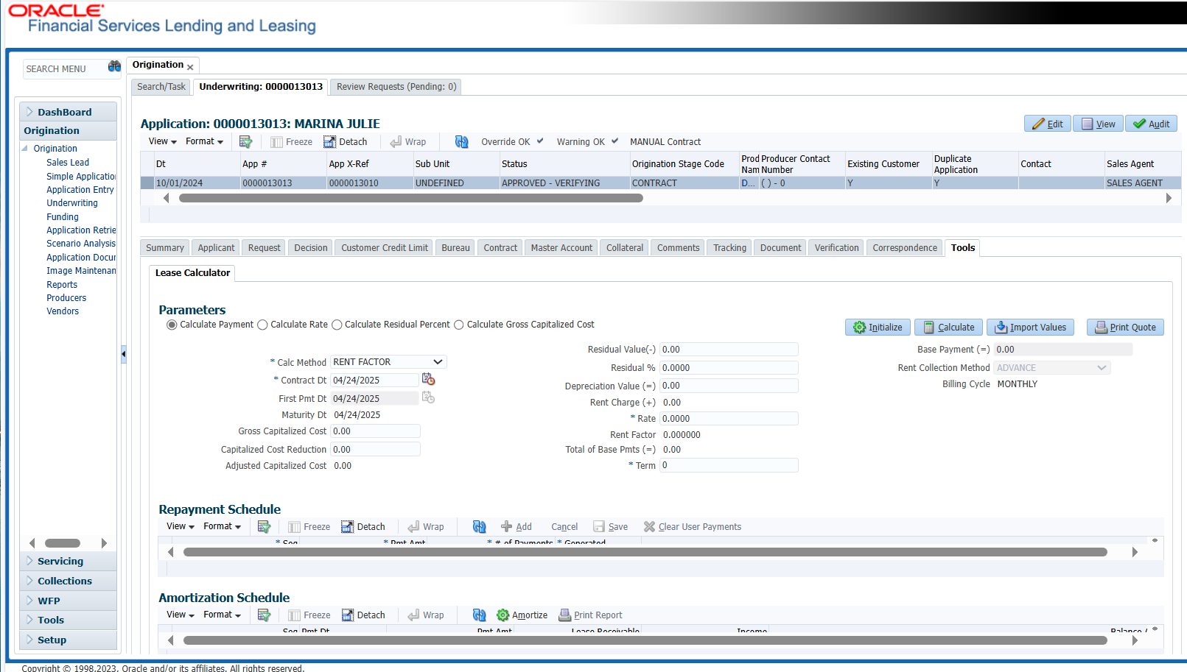The height and width of the screenshot is (672, 1187).
Task: Expand the Collections section
Action: point(29,581)
